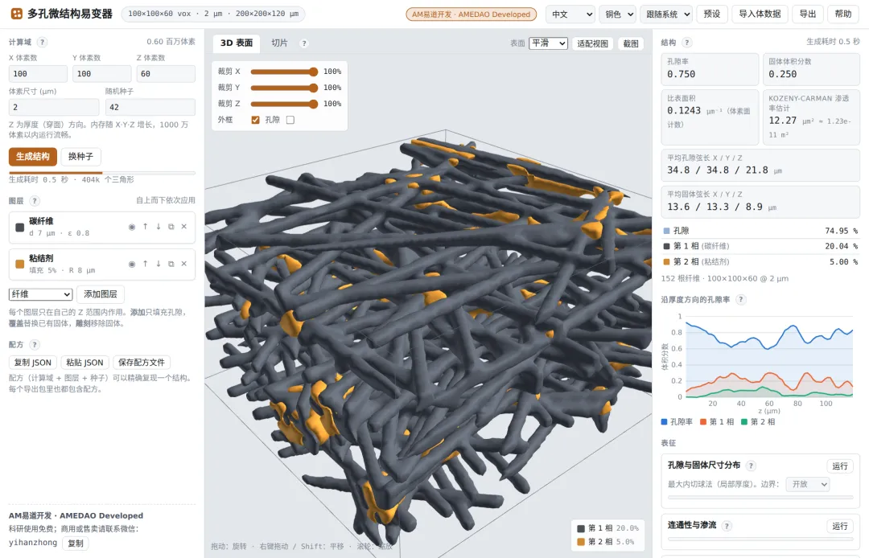Open the 铜色 theme color dropdown
Screen dimensions: 869x558
click(617, 14)
